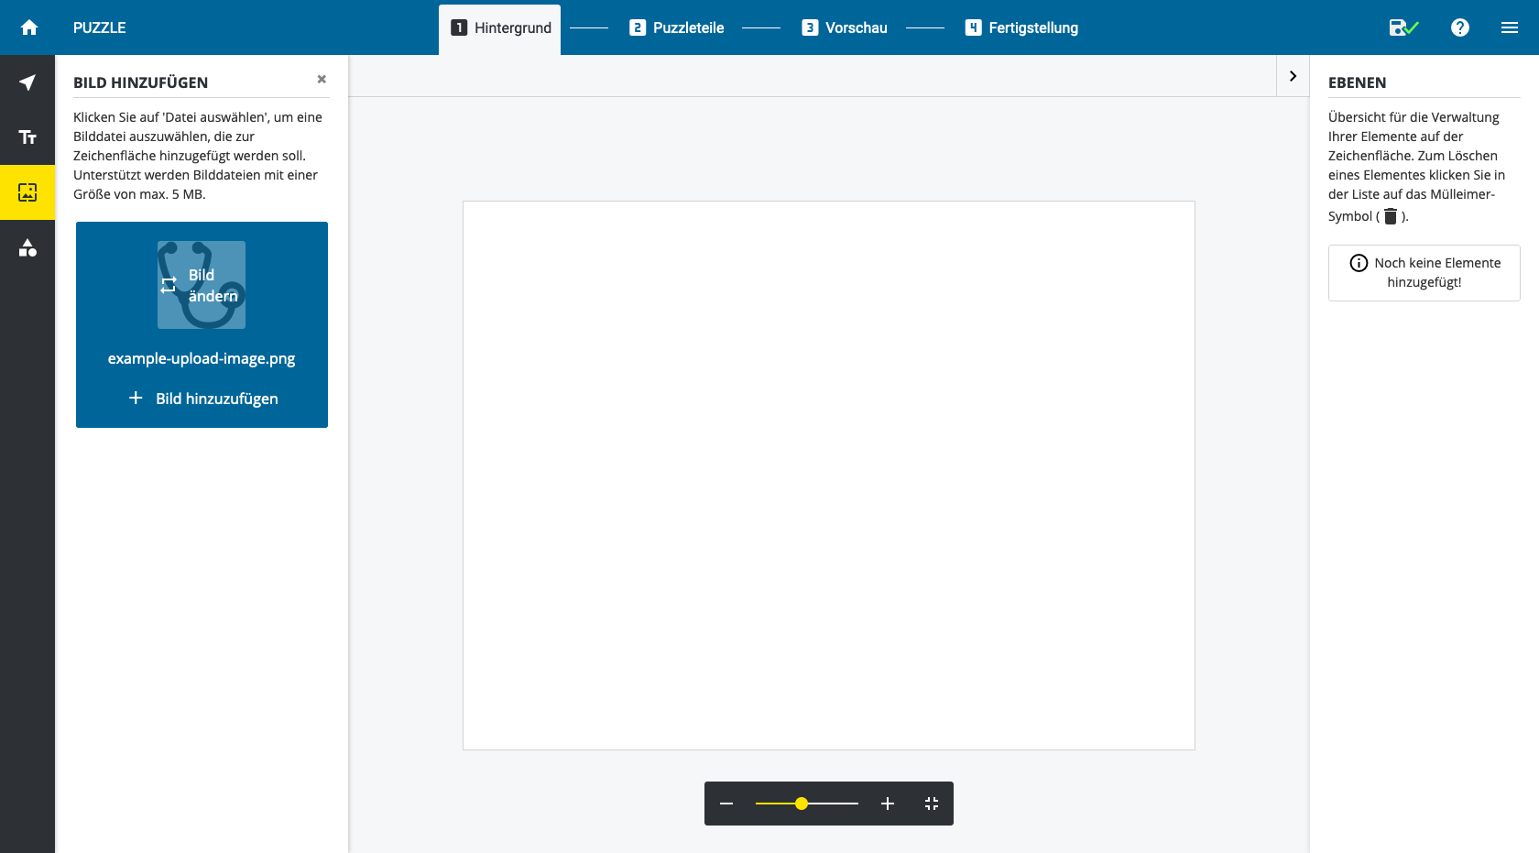Viewport: 1539px width, 853px height.
Task: Click the save status icon
Action: click(1403, 27)
